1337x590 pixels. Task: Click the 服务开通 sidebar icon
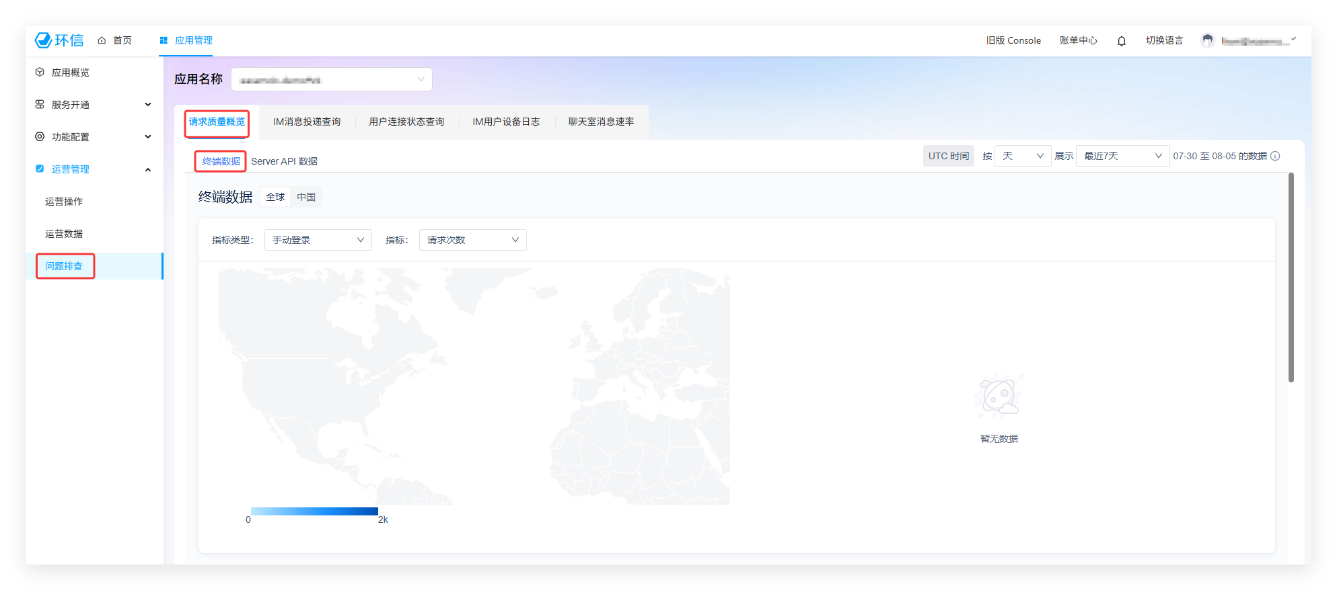point(40,104)
